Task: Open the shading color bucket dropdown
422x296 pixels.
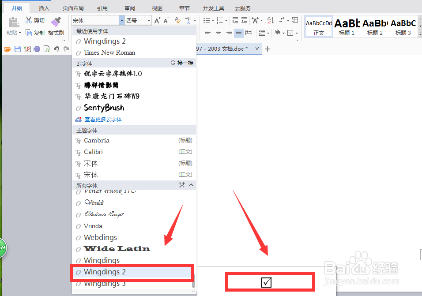Action: [283, 33]
